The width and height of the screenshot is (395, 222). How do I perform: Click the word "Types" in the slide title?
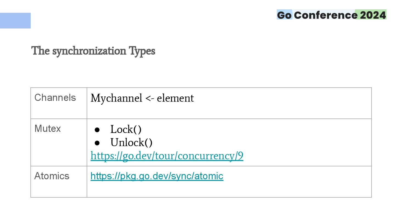click(142, 51)
